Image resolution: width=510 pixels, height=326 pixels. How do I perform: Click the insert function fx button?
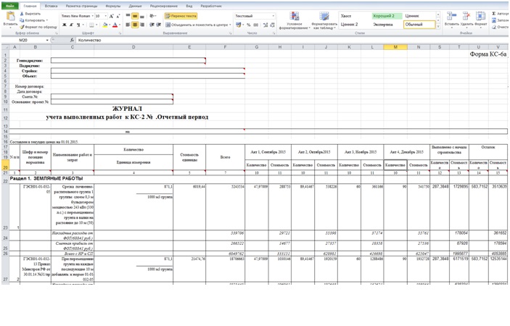72,41
